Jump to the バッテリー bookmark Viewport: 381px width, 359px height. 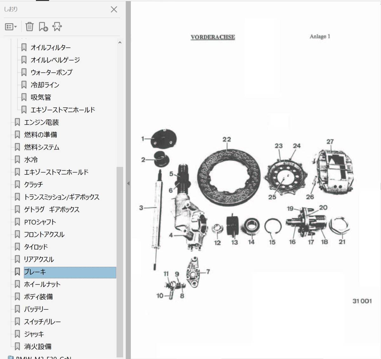pos(37,309)
